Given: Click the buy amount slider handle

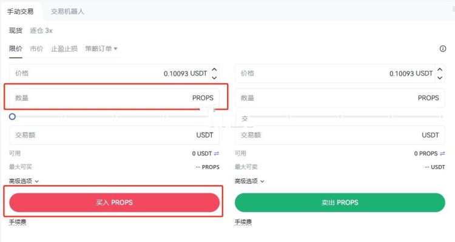Looking at the screenshot, I should [x=12, y=116].
